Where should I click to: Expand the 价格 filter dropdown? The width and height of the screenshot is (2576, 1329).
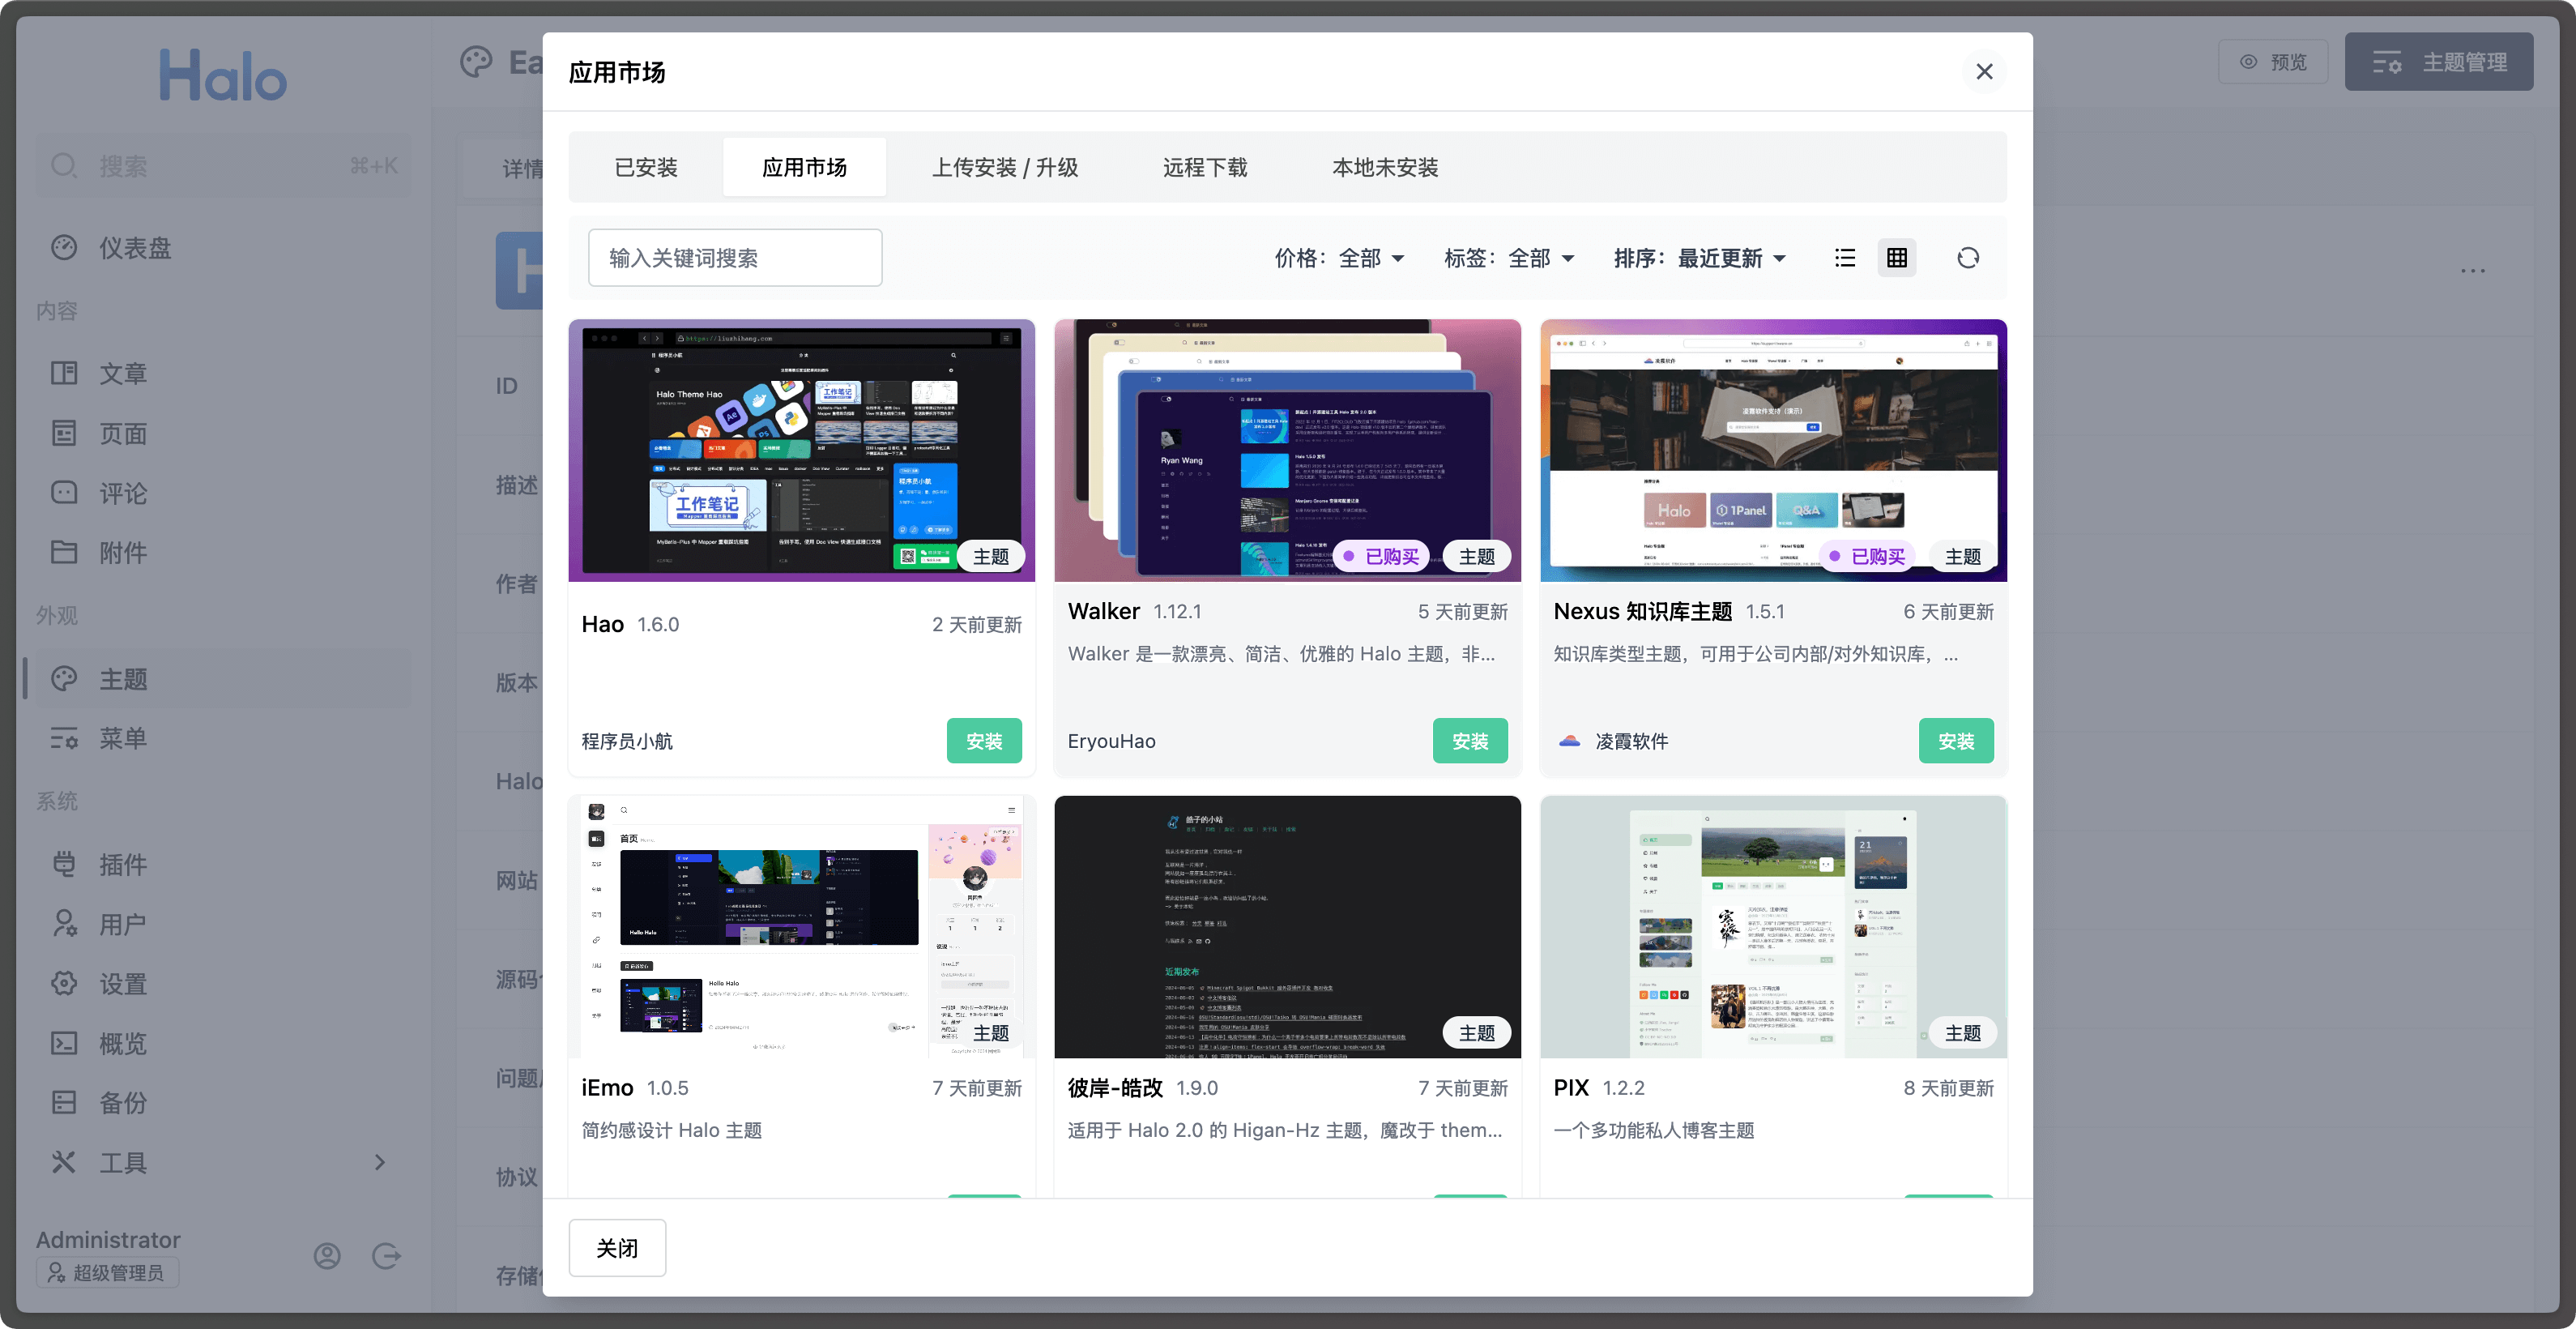1339,258
